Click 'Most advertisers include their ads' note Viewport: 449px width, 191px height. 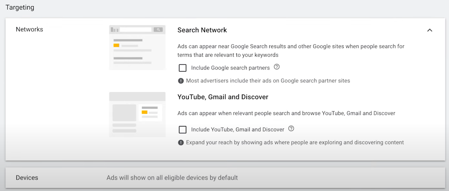pyautogui.click(x=268, y=81)
